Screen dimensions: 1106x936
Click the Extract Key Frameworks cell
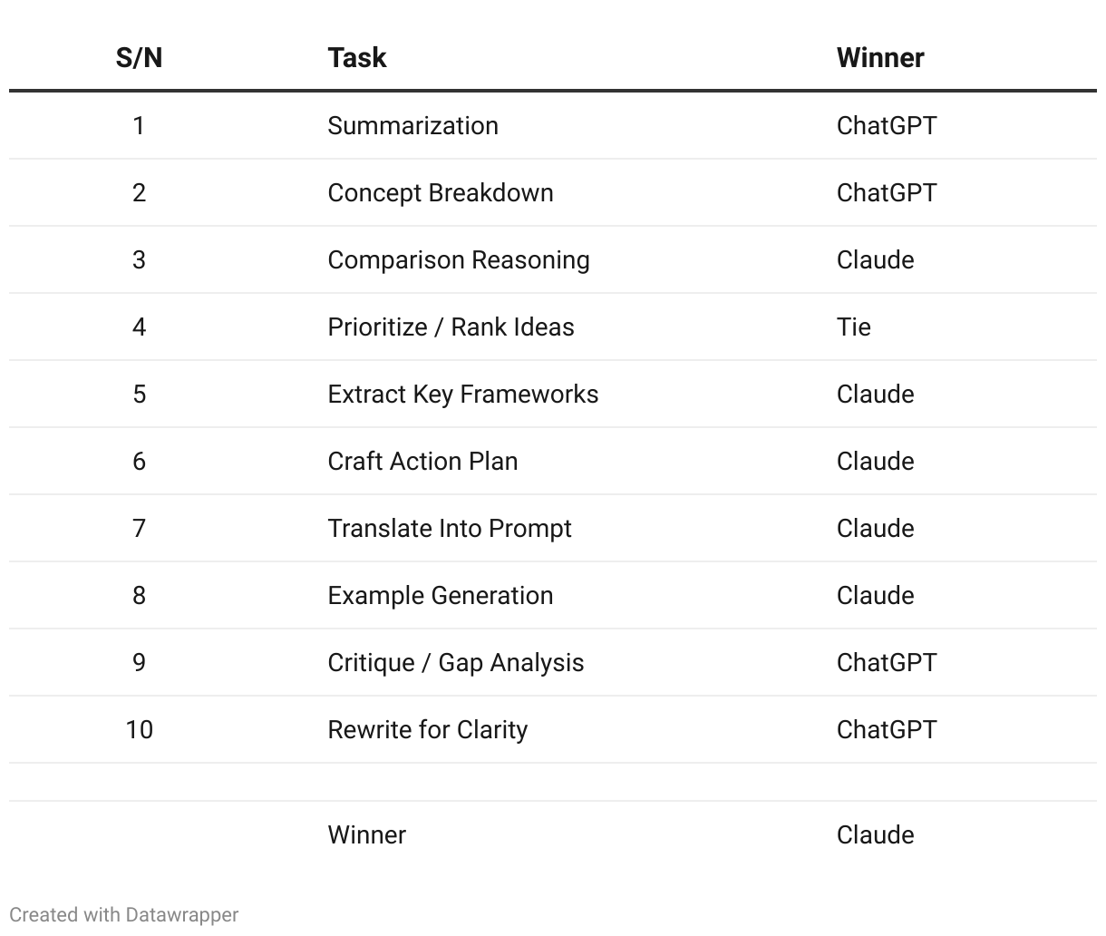pos(462,394)
